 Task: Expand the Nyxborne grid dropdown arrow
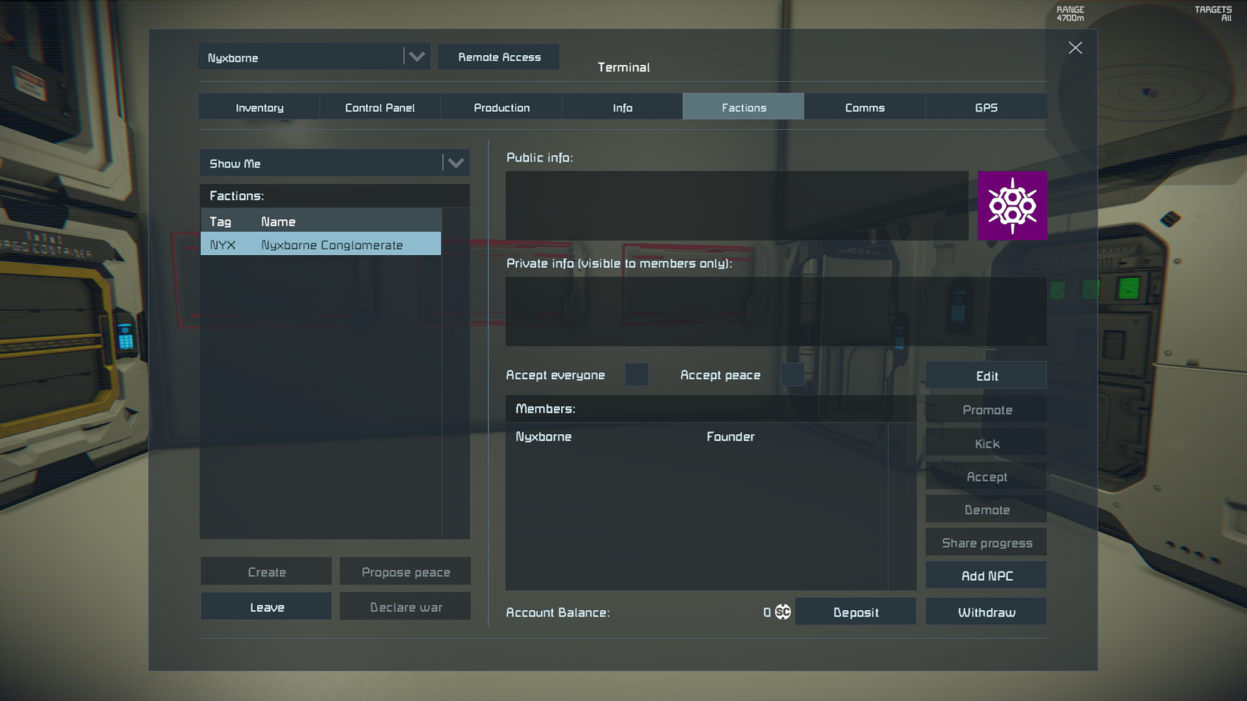pyautogui.click(x=416, y=57)
